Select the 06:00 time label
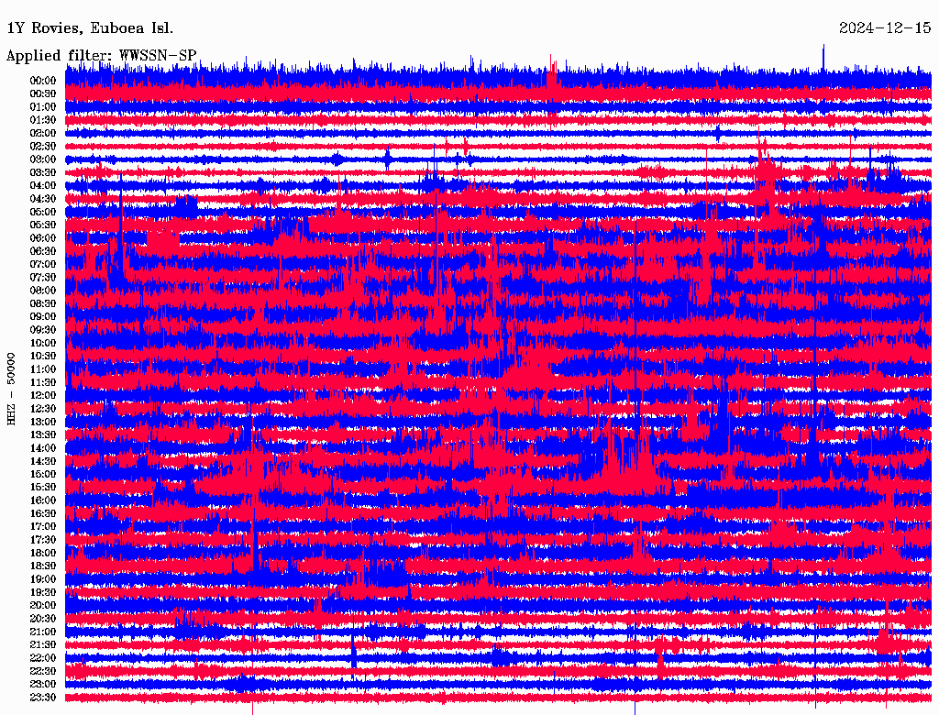This screenshot has height=715, width=939. [x=43, y=237]
